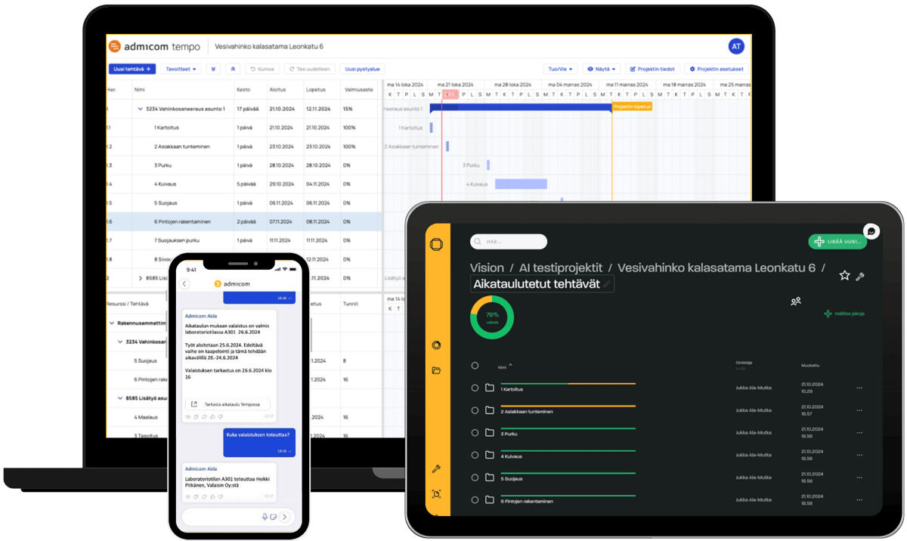The image size is (907, 541).
Task: Open more options for 2 Asiakkaan tunteminen
Action: (x=859, y=410)
